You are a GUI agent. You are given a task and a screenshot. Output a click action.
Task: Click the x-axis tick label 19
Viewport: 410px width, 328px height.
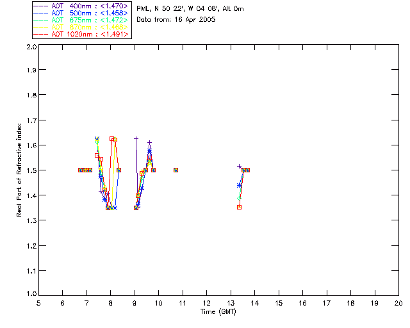point(375,303)
